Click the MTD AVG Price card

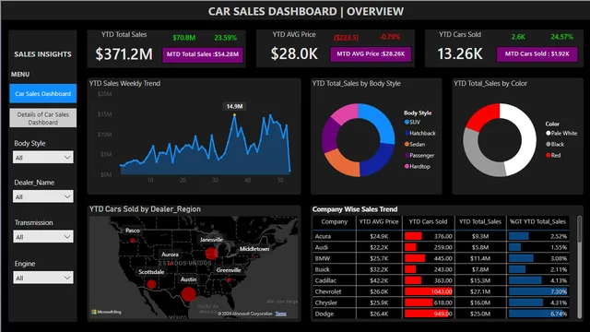coord(371,53)
